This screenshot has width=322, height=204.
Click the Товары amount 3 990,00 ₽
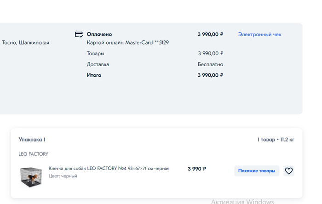click(x=211, y=53)
